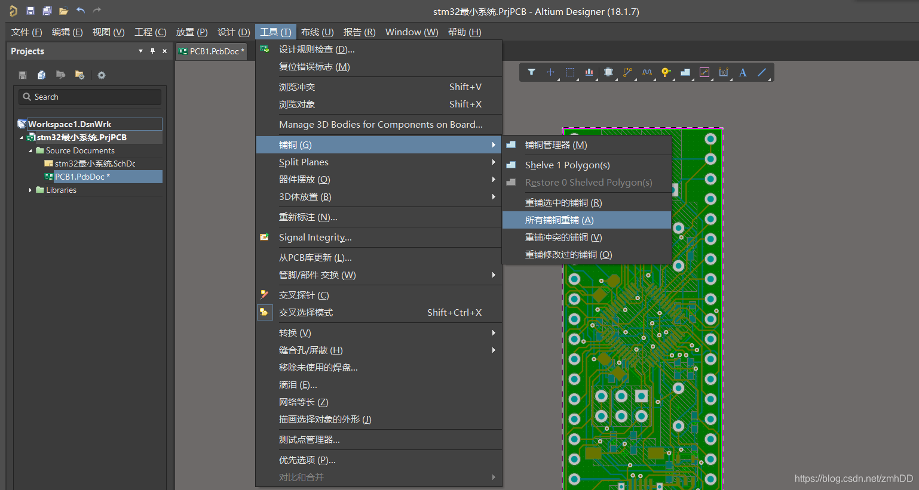Open the Place Component tool

tap(608, 72)
